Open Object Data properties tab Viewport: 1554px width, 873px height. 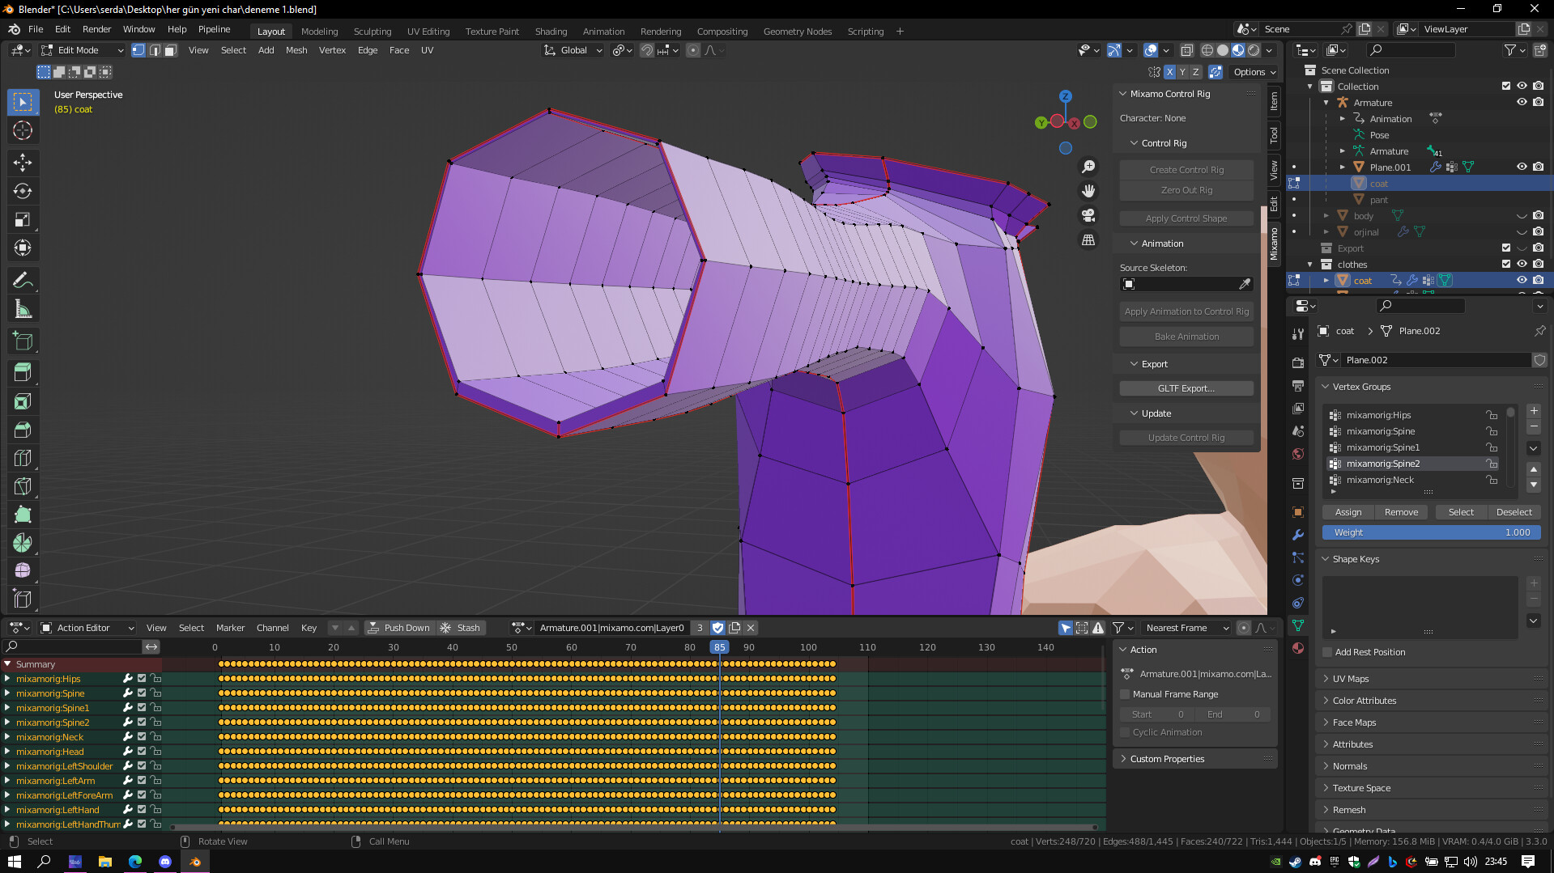point(1298,625)
